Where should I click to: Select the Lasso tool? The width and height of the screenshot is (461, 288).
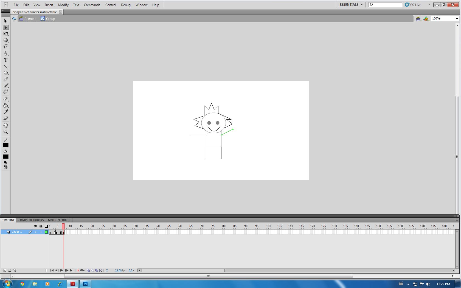click(x=5, y=46)
